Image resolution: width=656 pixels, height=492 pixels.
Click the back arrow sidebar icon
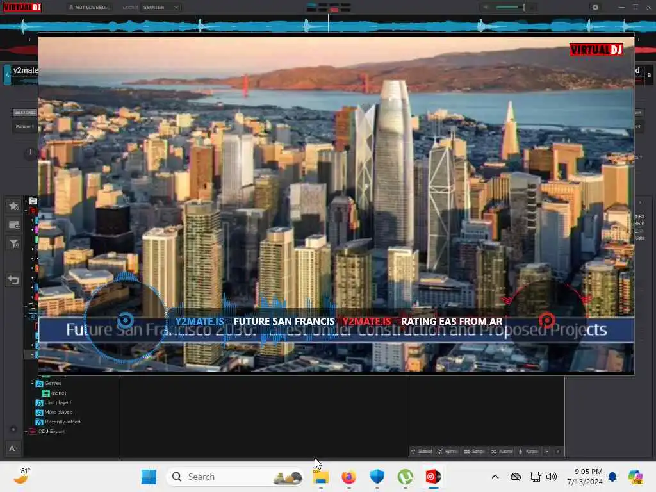tap(13, 280)
